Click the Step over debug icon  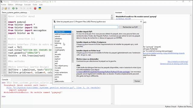pyautogui.click(x=21, y=8)
